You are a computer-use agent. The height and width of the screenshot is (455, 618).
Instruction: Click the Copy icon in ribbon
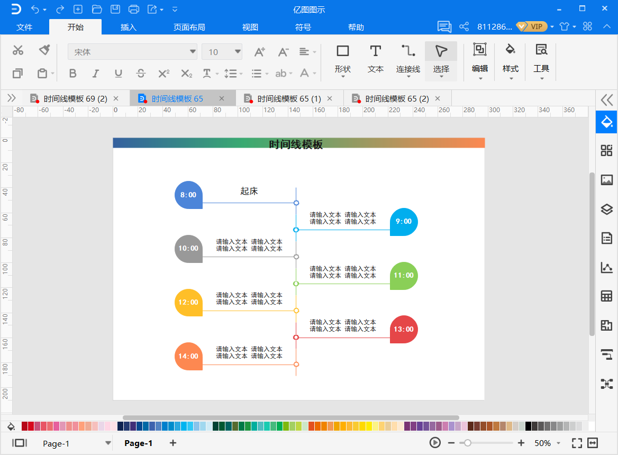click(x=18, y=73)
